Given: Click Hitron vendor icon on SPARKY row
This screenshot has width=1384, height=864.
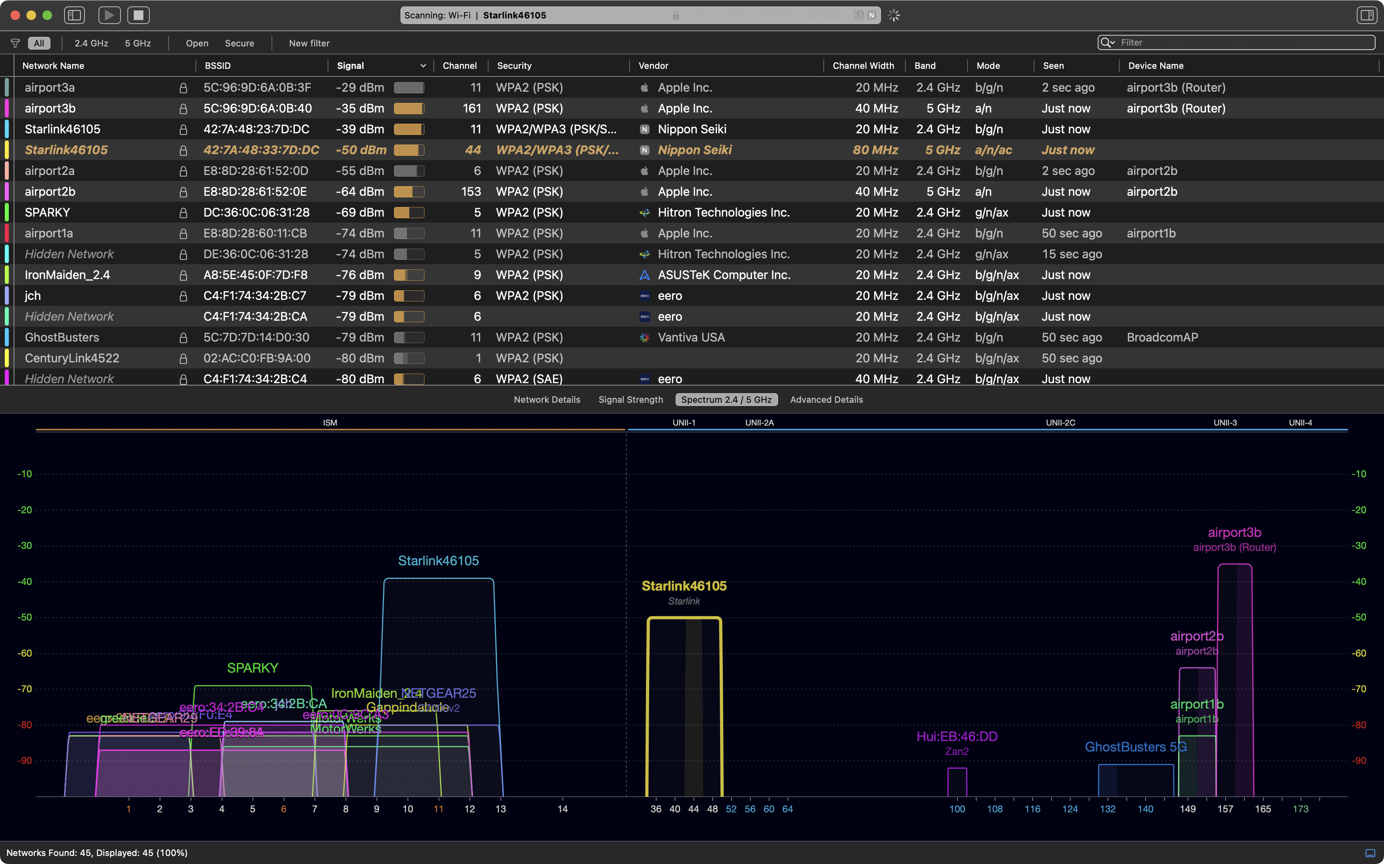Looking at the screenshot, I should [645, 213].
